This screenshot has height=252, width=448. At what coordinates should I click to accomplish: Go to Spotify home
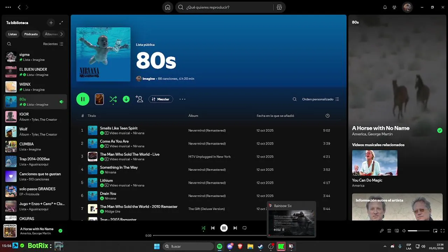tap(168, 7)
